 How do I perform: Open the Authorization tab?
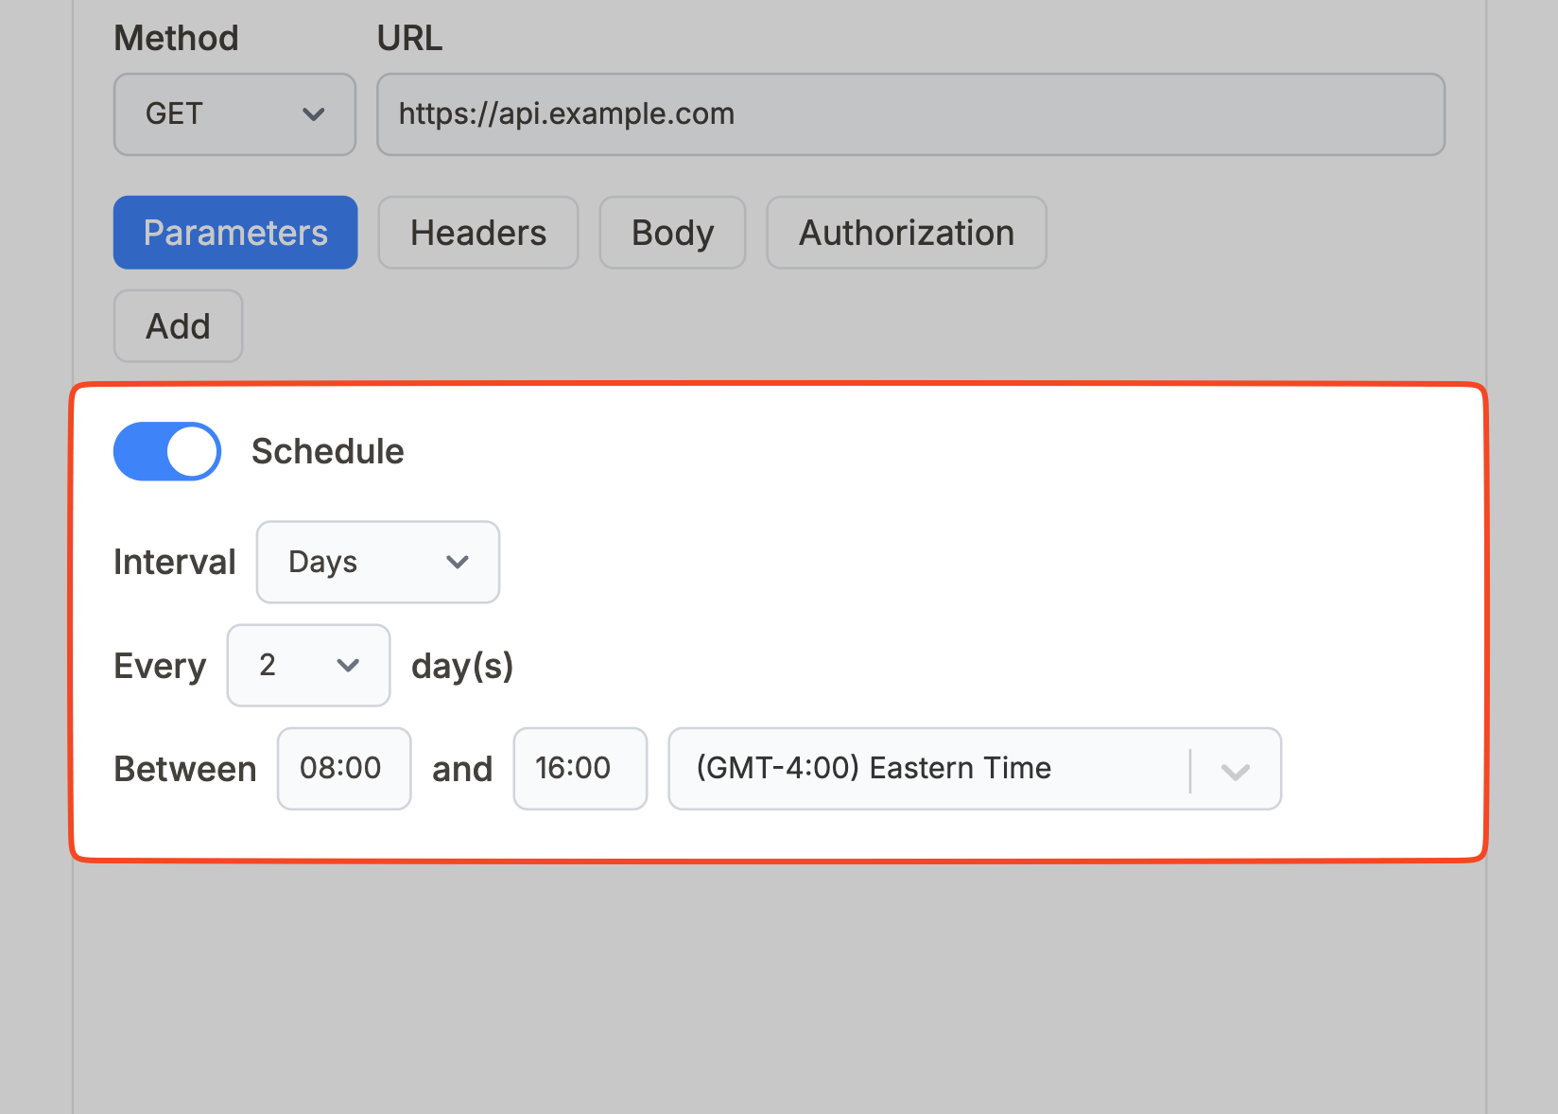coord(906,233)
